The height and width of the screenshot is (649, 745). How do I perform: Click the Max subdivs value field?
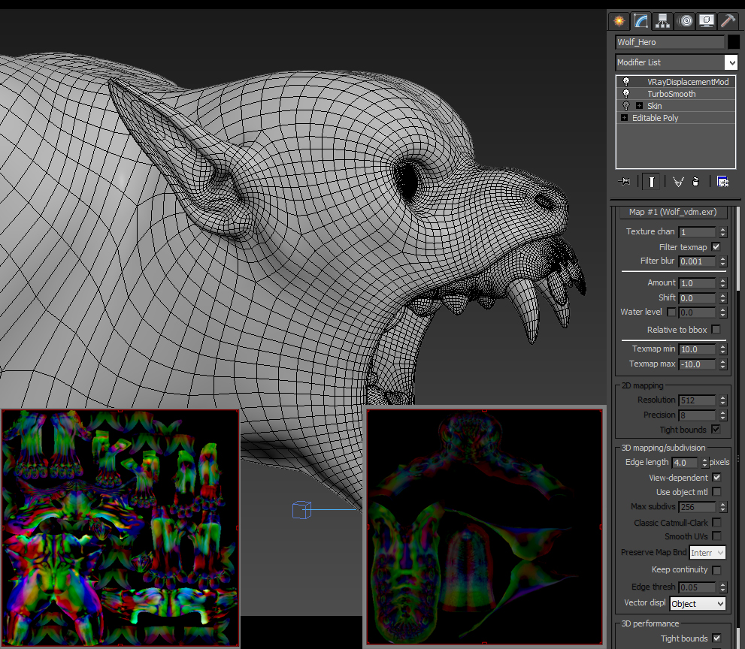[697, 507]
